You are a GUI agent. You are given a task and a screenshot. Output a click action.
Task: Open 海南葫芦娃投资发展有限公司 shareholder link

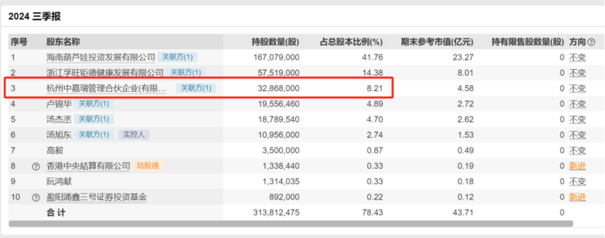[100, 57]
